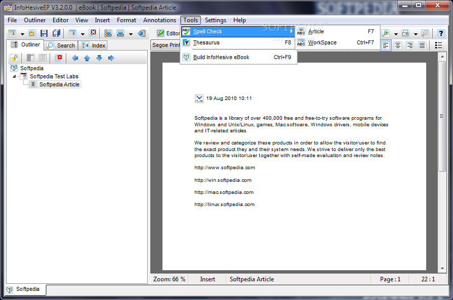The height and width of the screenshot is (300, 453).
Task: Click the hide panel left arrow icon
Action: (x=142, y=33)
